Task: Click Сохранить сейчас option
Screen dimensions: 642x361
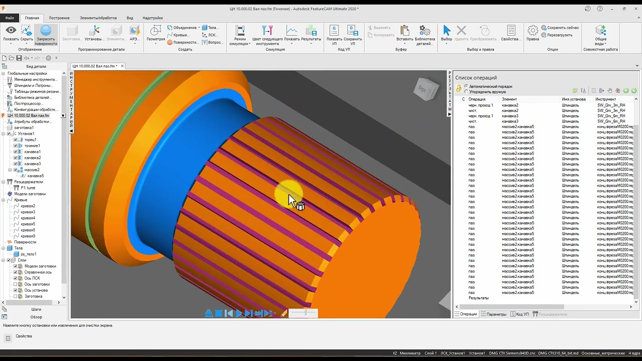Action: tap(560, 28)
